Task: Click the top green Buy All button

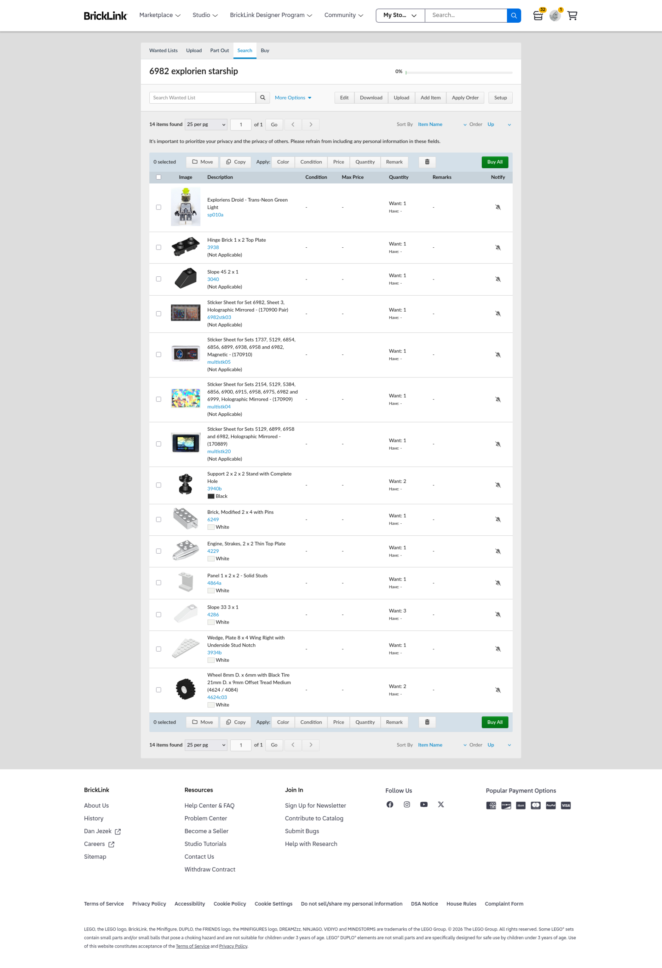Action: pos(495,162)
